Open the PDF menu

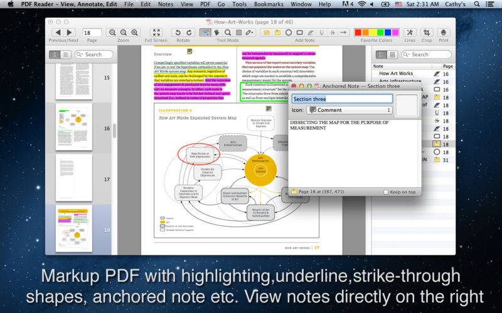click(205, 4)
